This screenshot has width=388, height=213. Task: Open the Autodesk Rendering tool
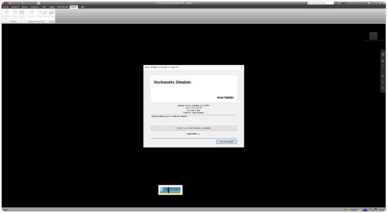pos(7,14)
